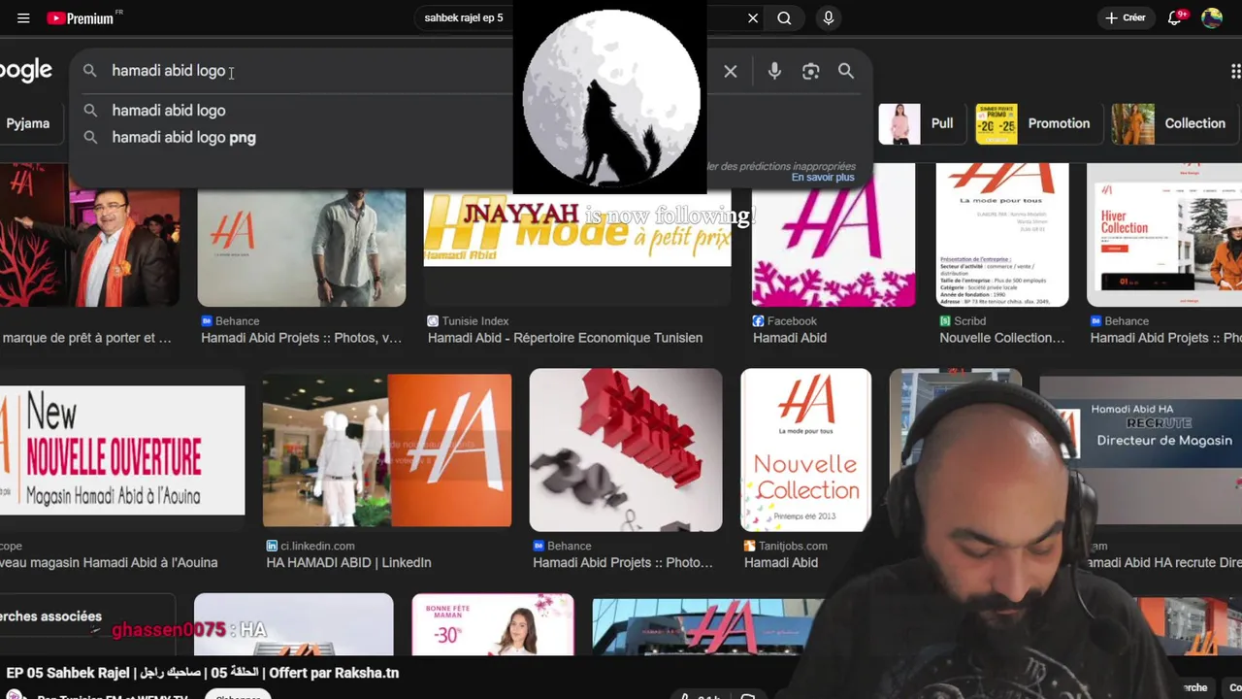Start YouTube voice search microphone

pyautogui.click(x=828, y=17)
